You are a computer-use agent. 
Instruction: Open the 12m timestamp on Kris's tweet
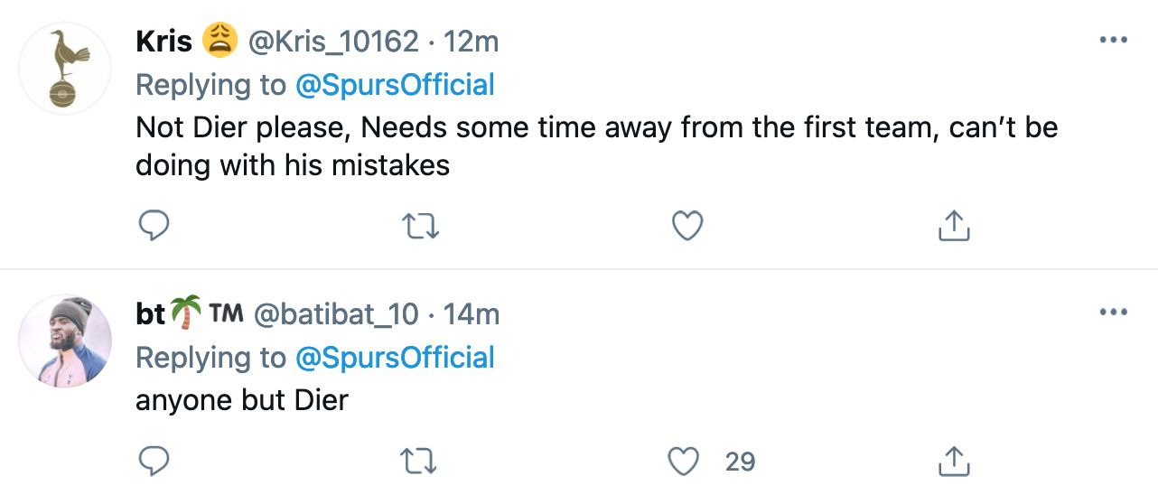470,42
